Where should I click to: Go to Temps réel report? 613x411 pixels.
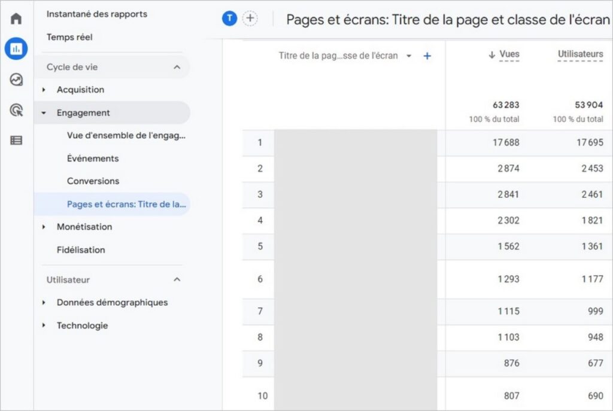pyautogui.click(x=69, y=37)
